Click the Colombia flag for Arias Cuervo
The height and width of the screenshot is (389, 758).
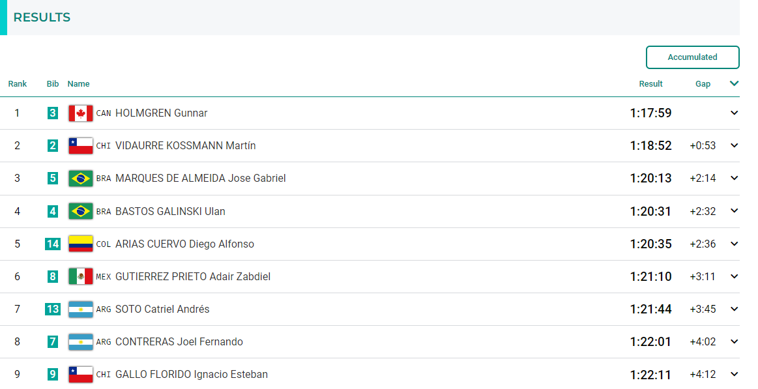(x=81, y=244)
